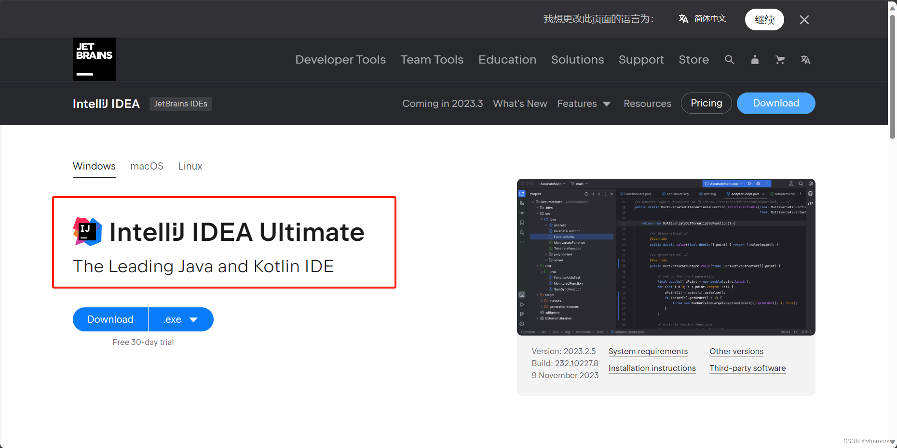Click the Pricing button
This screenshot has height=448, width=897.
[707, 103]
